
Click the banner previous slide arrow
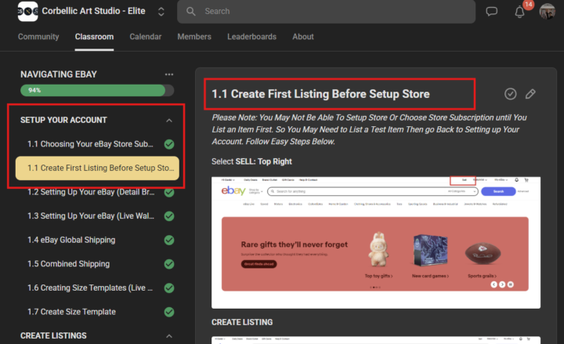493,284
